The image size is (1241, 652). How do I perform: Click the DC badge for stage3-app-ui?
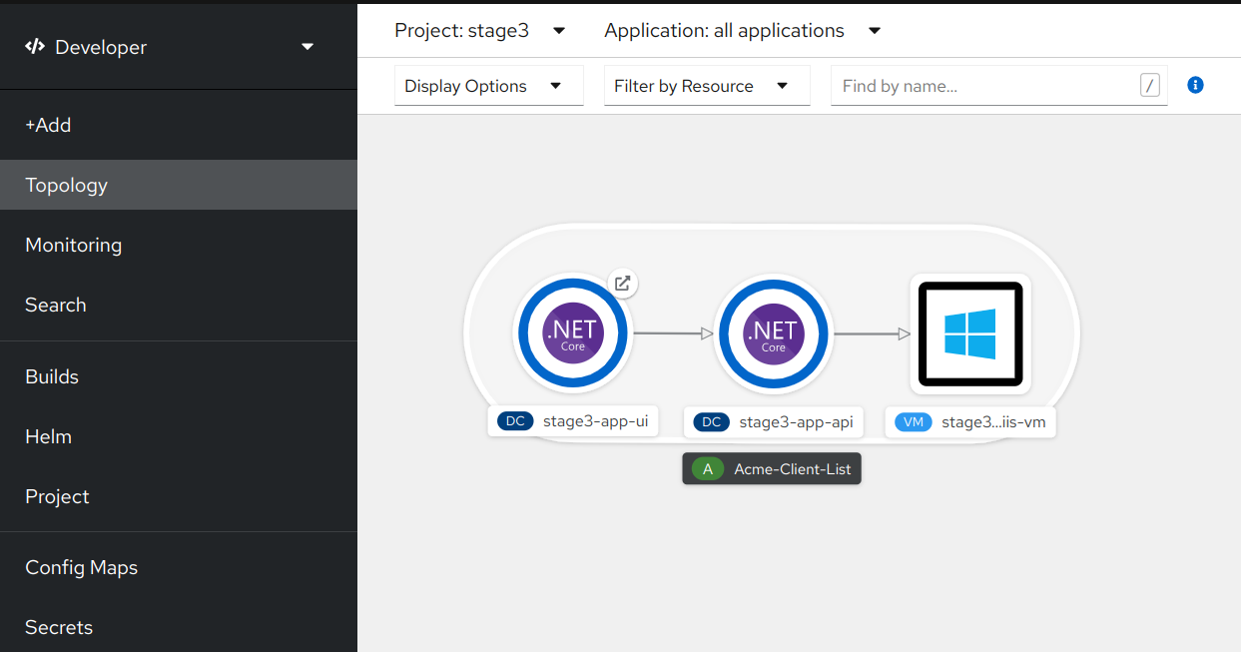pos(515,421)
